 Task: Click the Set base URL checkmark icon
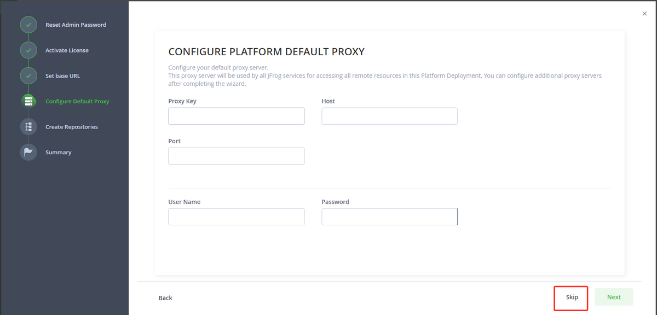[28, 75]
